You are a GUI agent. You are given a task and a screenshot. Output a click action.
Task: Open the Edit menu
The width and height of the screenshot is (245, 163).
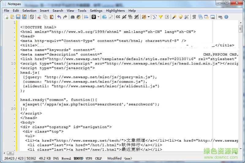click(x=16, y=11)
